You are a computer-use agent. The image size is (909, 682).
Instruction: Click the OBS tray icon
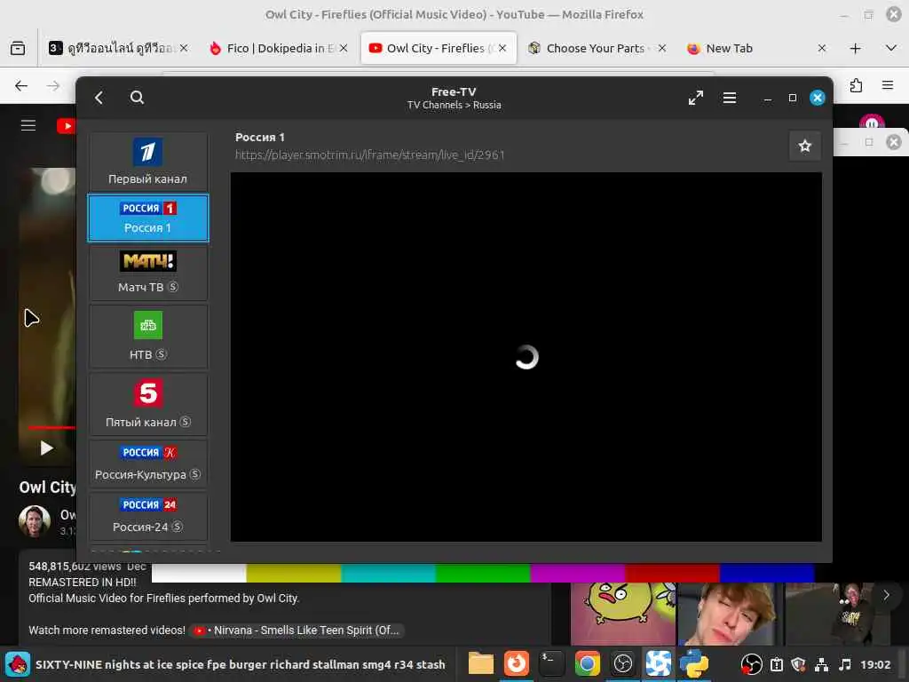coord(751,664)
